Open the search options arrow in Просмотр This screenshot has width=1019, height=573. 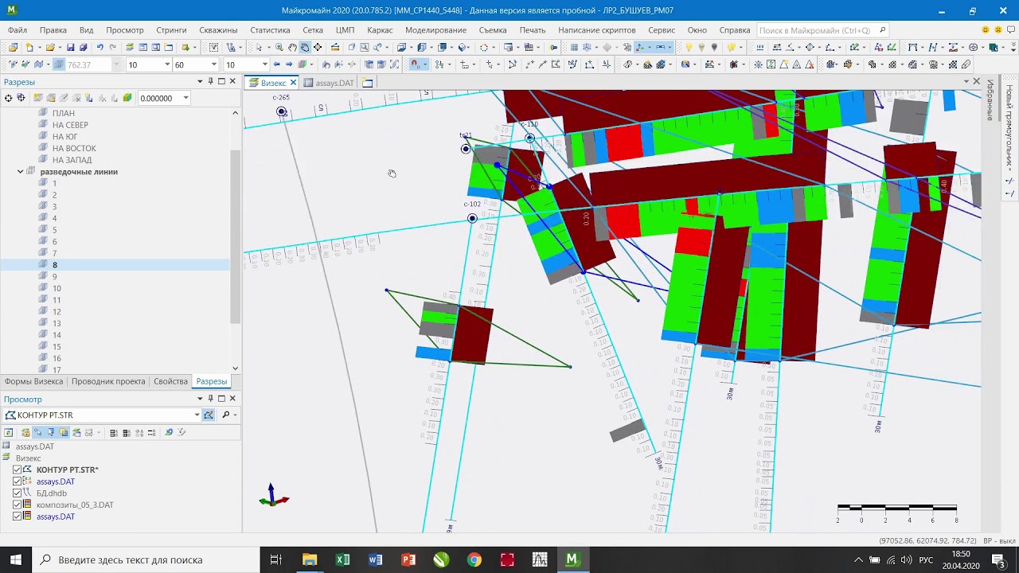click(x=236, y=415)
